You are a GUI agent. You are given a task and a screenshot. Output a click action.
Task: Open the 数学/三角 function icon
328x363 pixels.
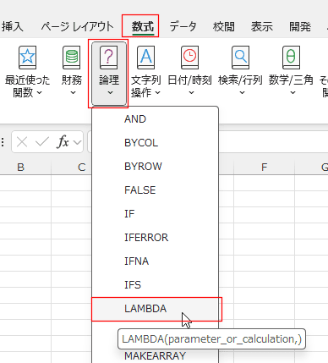291,58
